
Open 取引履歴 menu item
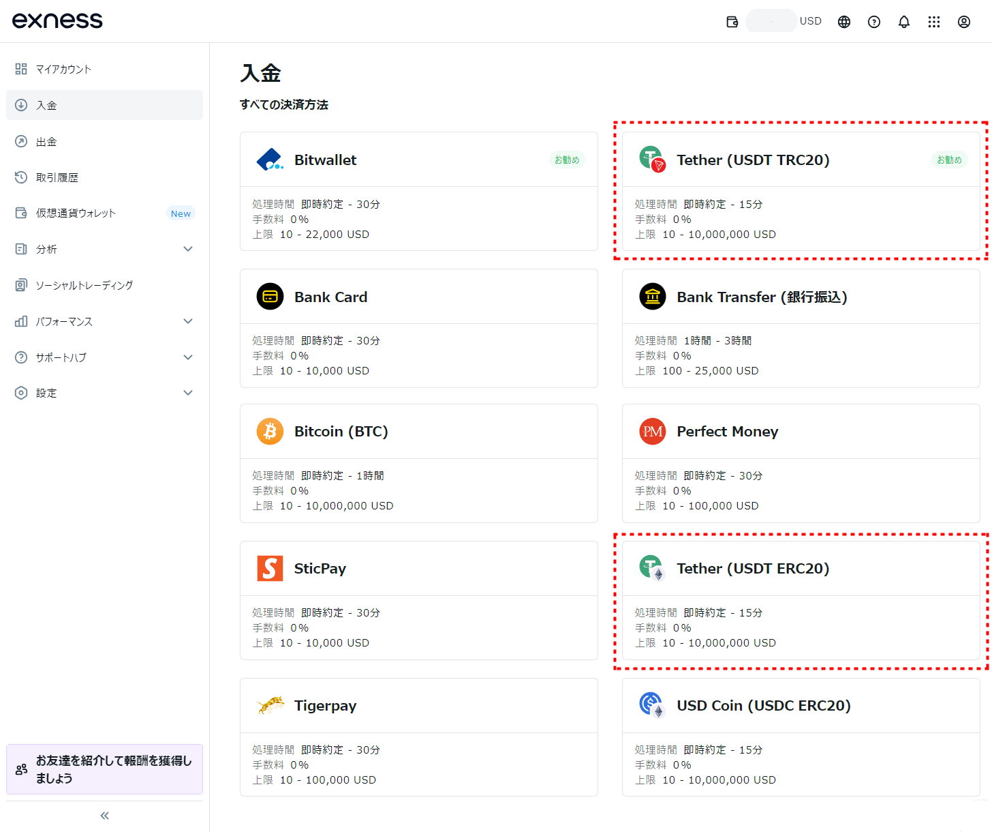[104, 177]
